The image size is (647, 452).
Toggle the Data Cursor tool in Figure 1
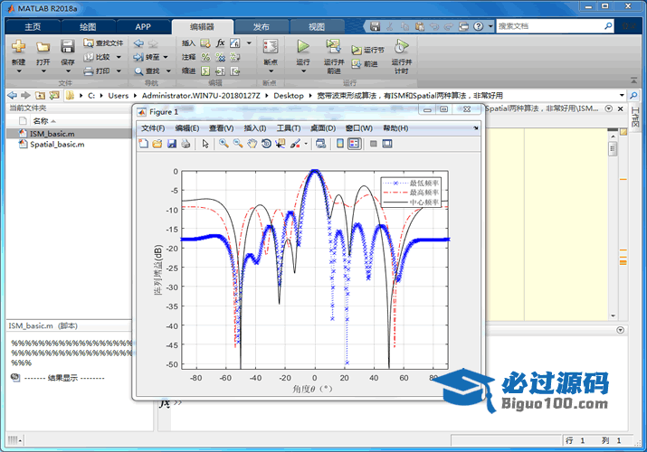point(281,144)
